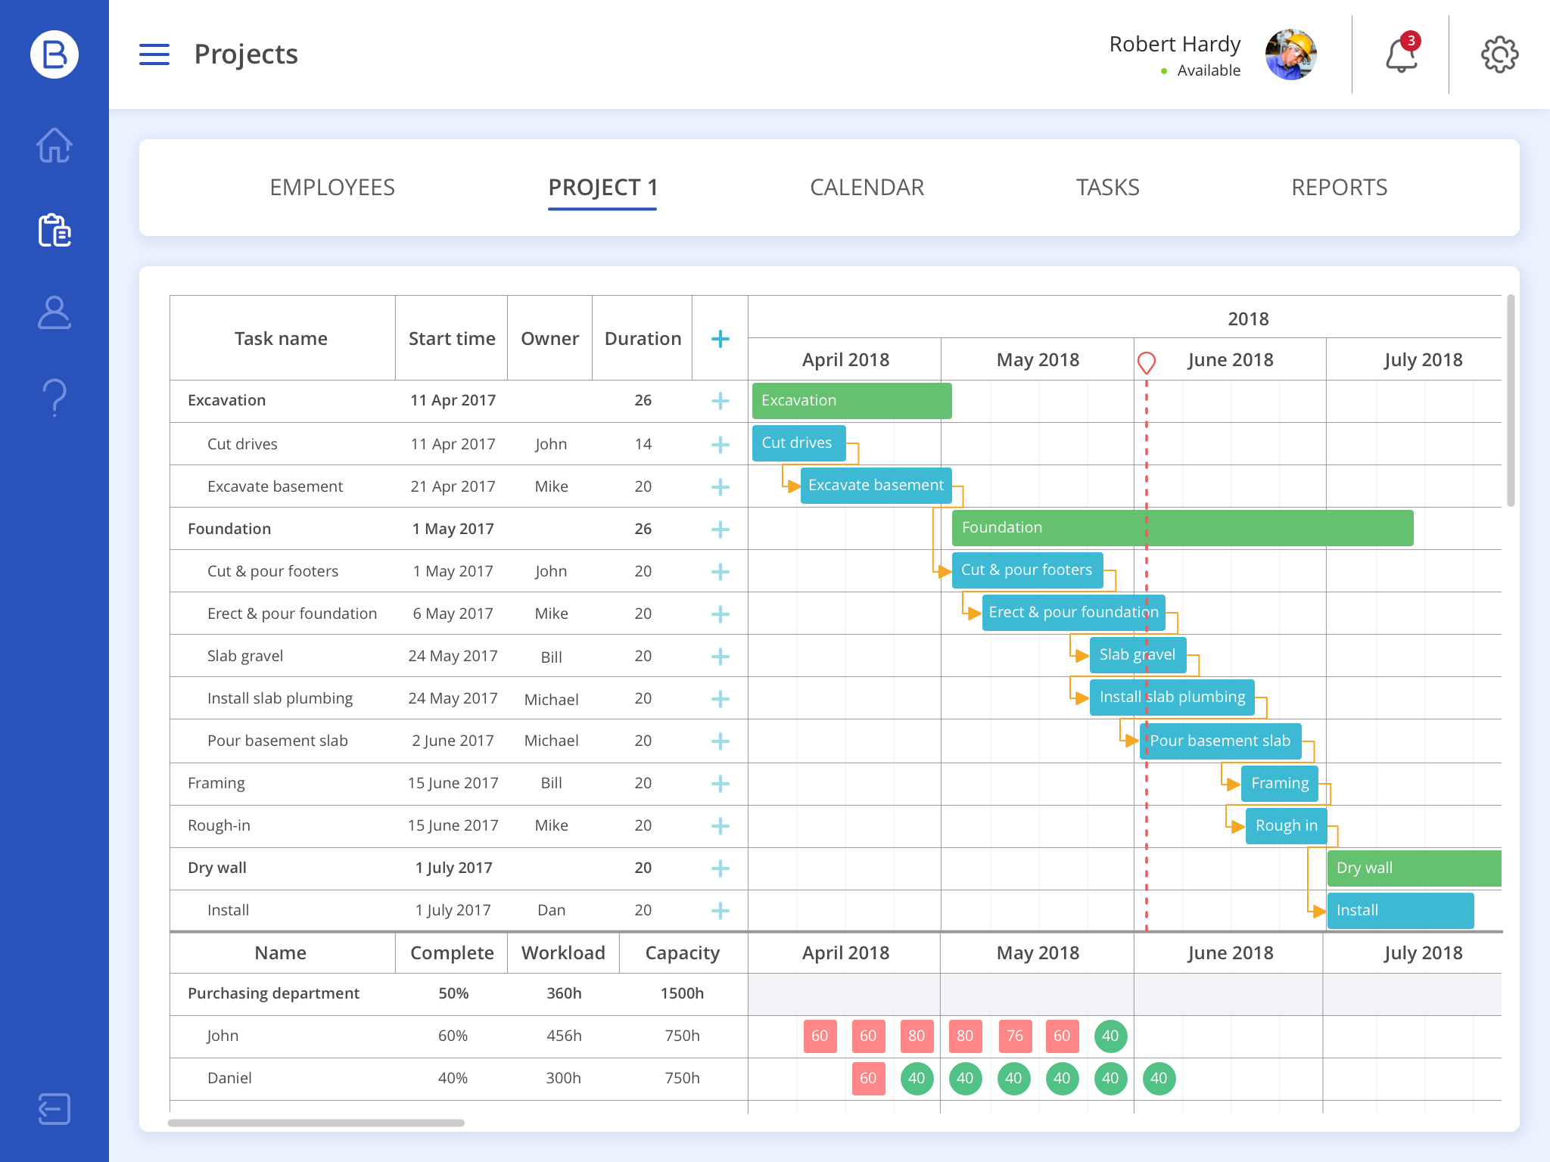This screenshot has width=1550, height=1162.
Task: Add subtask to Excavation with plus icon
Action: click(x=719, y=401)
